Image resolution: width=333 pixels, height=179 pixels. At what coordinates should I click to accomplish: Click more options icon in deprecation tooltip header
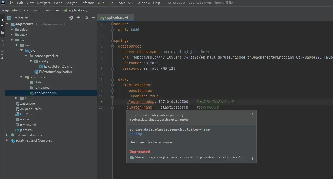pos(252,115)
